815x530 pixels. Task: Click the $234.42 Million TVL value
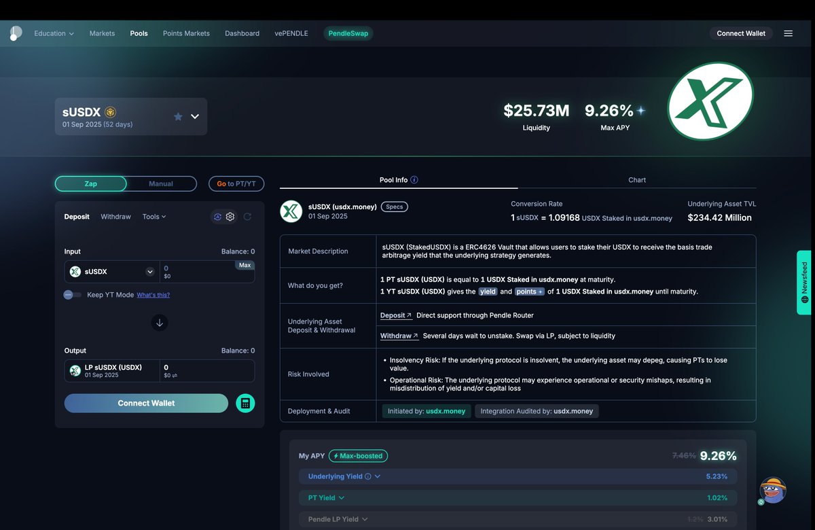pos(720,218)
